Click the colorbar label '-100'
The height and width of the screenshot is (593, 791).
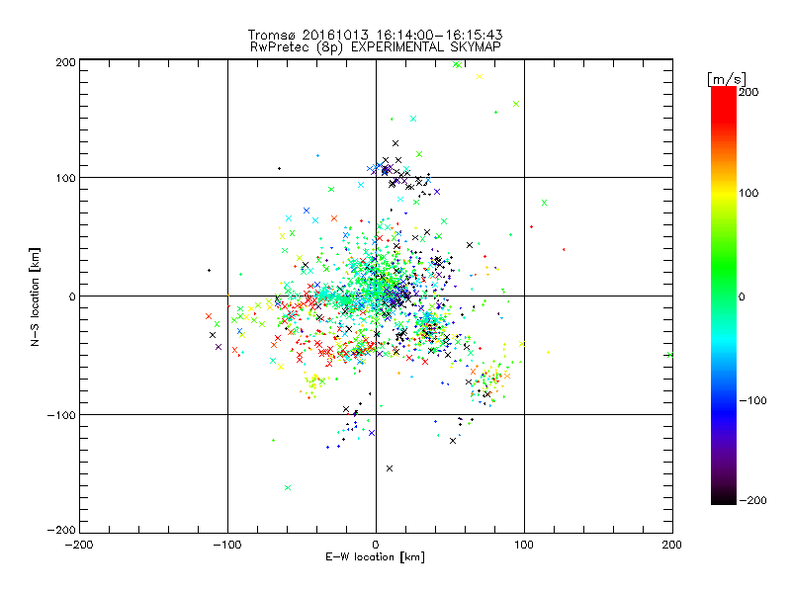click(752, 401)
